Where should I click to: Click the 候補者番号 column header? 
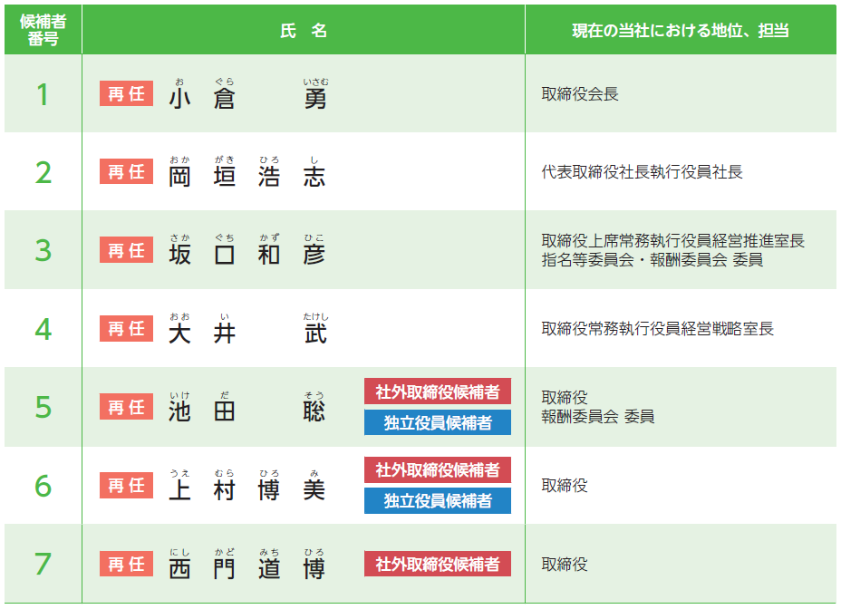tap(43, 30)
